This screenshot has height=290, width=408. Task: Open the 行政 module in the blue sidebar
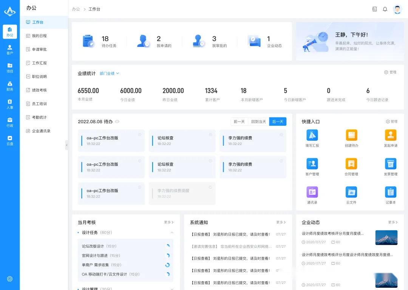(9, 122)
